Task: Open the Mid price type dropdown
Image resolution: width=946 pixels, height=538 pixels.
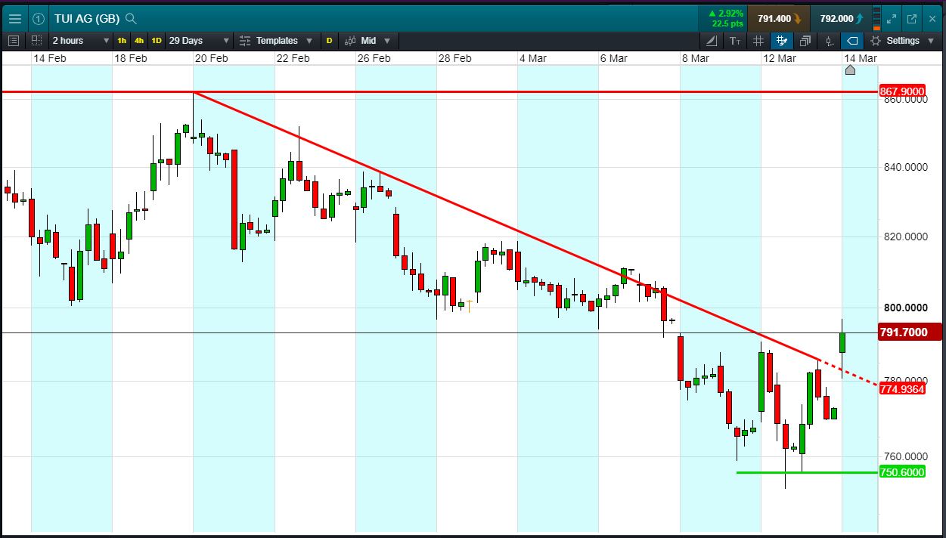Action: pos(368,41)
